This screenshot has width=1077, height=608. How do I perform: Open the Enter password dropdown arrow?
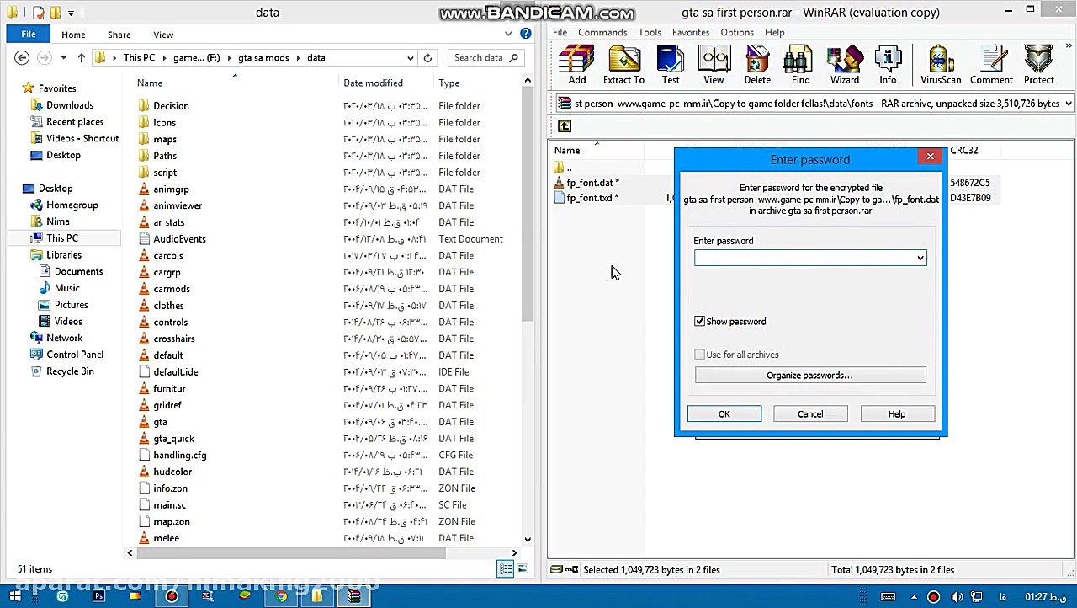920,258
